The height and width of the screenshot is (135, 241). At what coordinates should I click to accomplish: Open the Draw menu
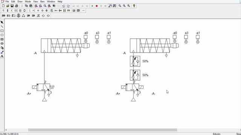point(20,1)
